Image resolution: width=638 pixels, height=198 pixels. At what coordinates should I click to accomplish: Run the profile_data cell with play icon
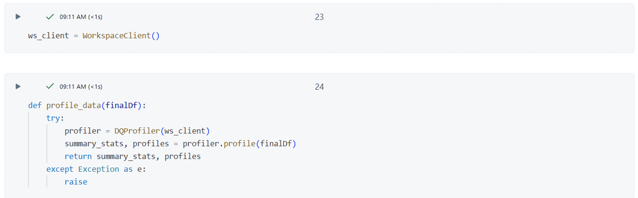click(18, 86)
